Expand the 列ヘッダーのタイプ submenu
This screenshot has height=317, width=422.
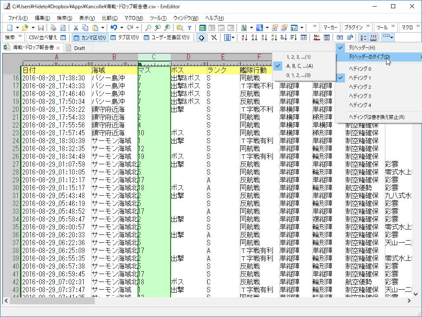(x=369, y=56)
